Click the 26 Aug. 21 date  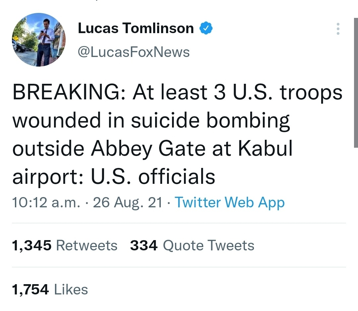(x=127, y=202)
